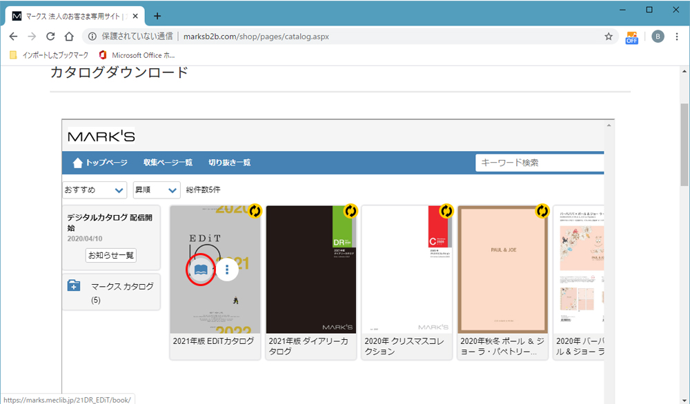Open the Chrome three-dot menu

coord(677,37)
